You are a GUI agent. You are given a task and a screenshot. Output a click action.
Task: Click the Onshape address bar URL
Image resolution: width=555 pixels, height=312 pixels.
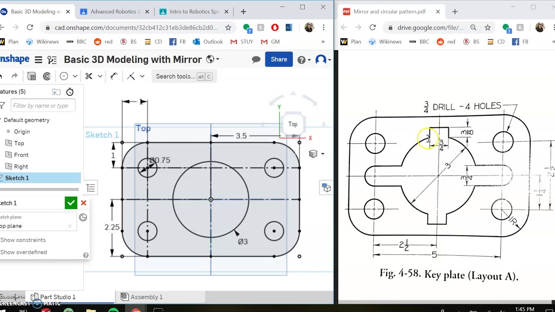click(x=136, y=27)
